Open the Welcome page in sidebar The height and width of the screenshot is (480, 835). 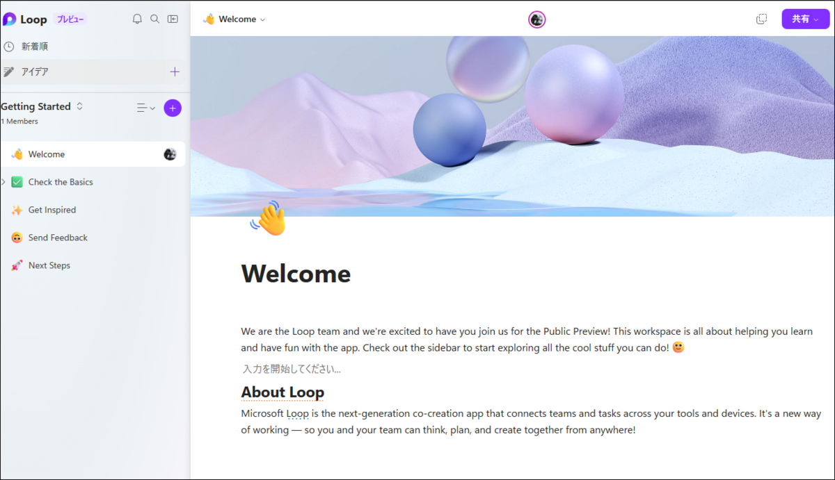93,154
